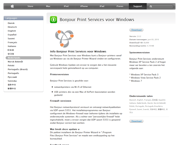The width and height of the screenshot is (179, 145).
Task: Select the Support tab
Action: pyautogui.click(x=137, y=6)
